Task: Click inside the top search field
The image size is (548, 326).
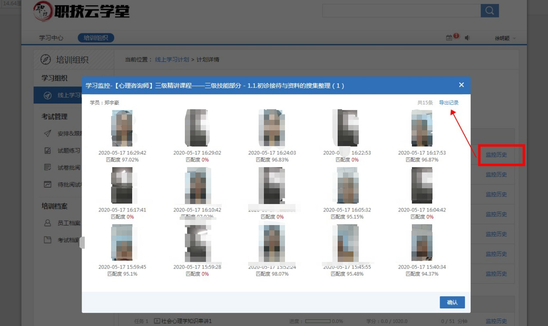Action: pos(401,11)
